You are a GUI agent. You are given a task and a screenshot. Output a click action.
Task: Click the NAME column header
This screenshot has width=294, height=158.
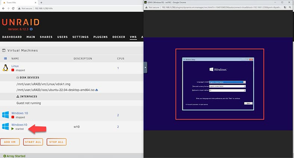tap(15, 59)
